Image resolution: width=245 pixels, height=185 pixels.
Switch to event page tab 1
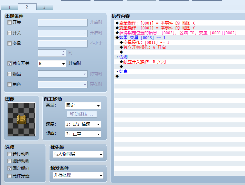9,7
